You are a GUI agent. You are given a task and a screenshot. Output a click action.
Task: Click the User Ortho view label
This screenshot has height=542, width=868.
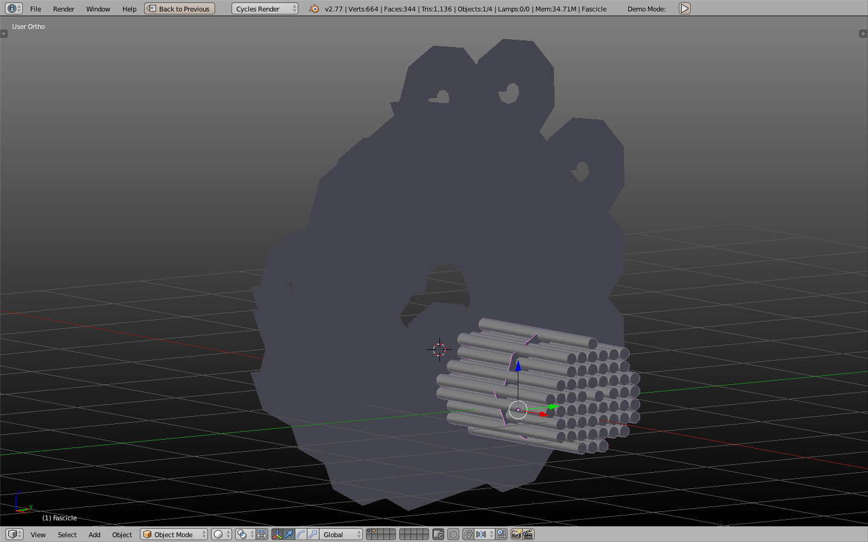pyautogui.click(x=28, y=26)
